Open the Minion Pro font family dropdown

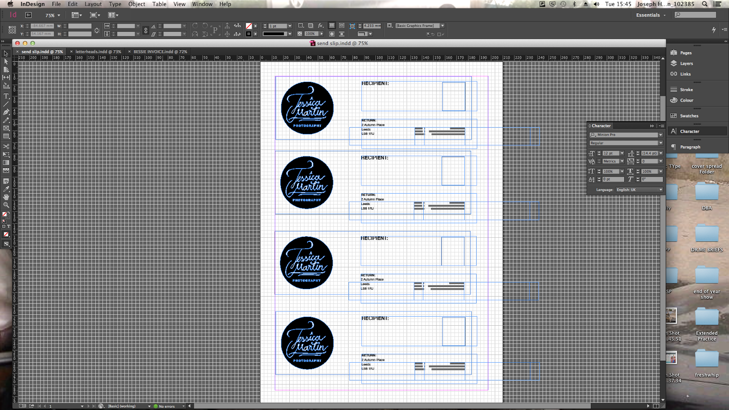[661, 135]
